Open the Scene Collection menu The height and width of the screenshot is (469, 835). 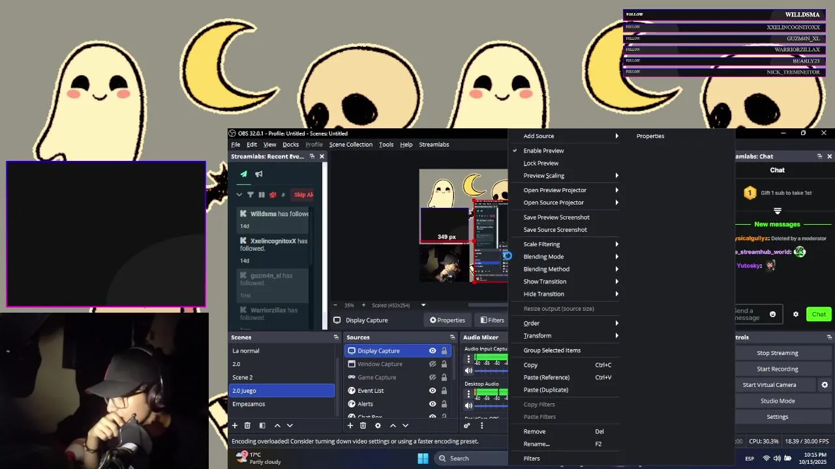coord(351,145)
